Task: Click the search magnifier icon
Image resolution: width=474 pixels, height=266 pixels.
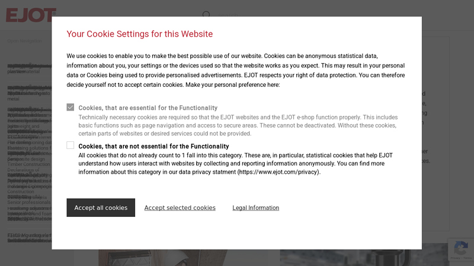Action: (206, 15)
